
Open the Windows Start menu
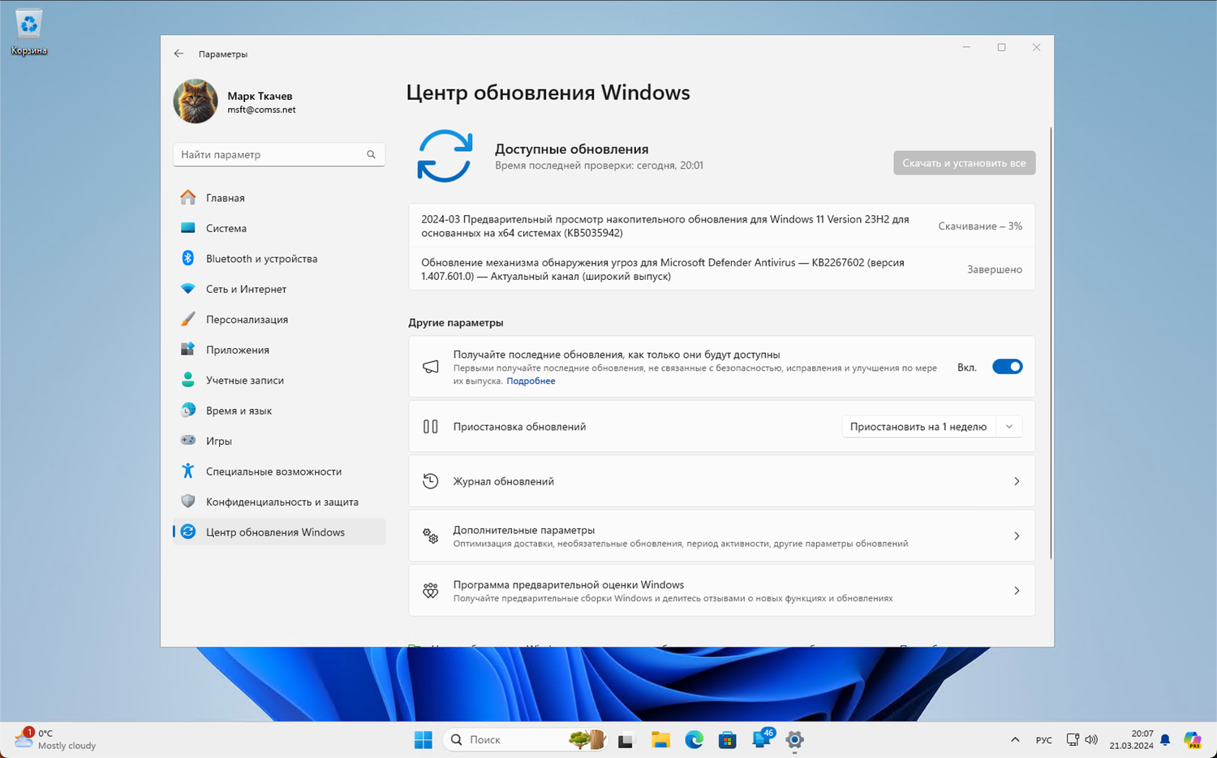(424, 739)
